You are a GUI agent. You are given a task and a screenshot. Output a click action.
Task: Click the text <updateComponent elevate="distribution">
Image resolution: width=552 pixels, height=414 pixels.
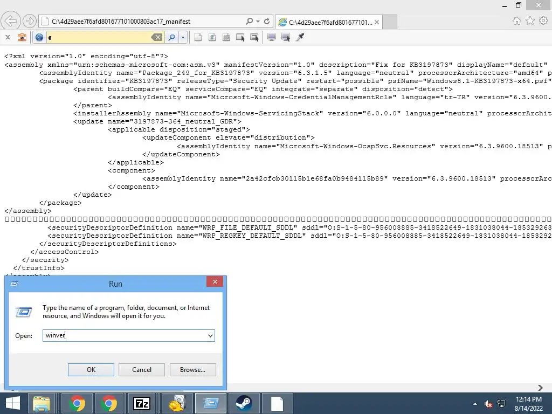coord(229,137)
